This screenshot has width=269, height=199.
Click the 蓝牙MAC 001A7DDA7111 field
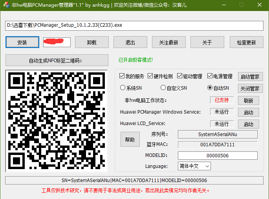[218, 145]
